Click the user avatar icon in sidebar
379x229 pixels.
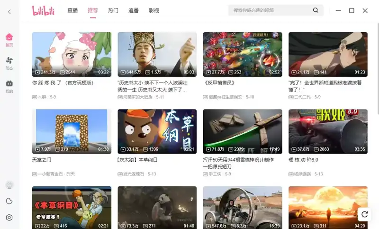9,185
